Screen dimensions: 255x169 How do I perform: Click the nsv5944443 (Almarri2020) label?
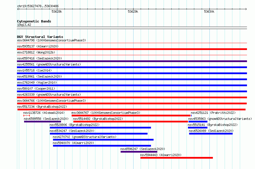(161, 155)
